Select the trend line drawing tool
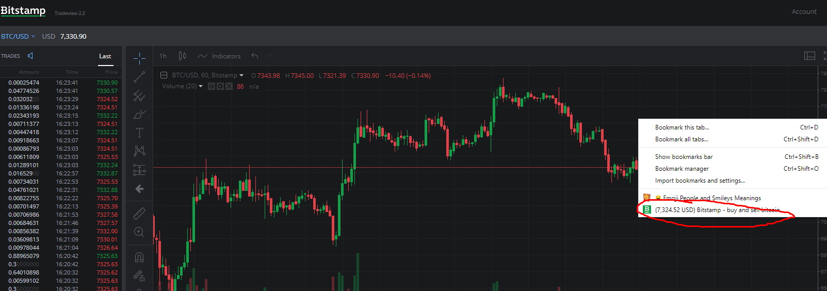Image resolution: width=827 pixels, height=291 pixels. click(139, 77)
